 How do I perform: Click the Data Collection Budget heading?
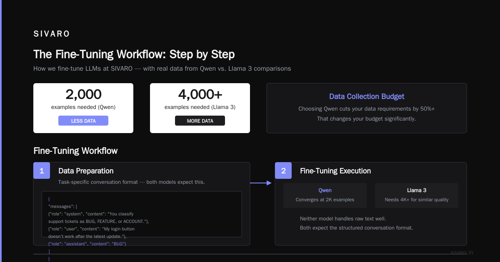(x=367, y=96)
